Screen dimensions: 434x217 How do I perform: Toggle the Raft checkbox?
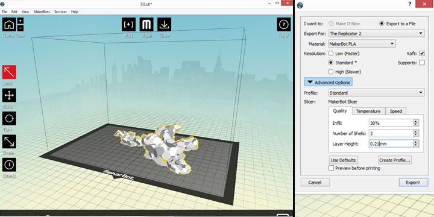click(422, 54)
